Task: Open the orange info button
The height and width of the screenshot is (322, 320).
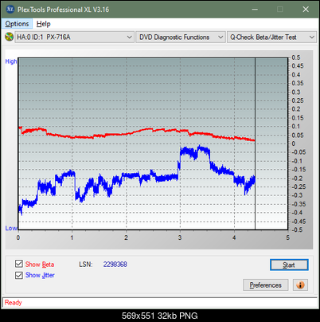Action: click(300, 285)
